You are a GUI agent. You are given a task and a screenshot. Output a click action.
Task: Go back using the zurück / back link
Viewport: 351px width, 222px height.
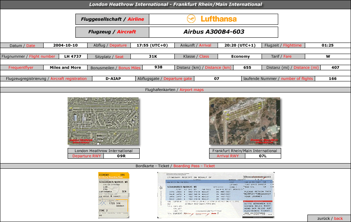[330, 218]
